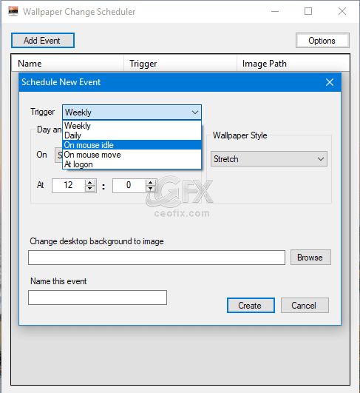Click the Create button
Viewport: 360px width, 393px height.
pyautogui.click(x=251, y=305)
